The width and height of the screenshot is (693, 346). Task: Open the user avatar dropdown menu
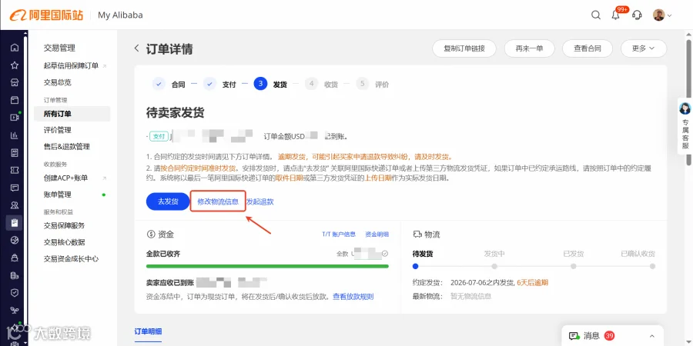pyautogui.click(x=662, y=15)
